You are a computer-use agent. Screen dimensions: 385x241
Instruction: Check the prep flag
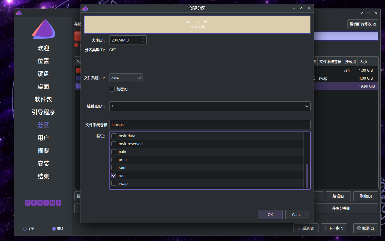coord(114,160)
